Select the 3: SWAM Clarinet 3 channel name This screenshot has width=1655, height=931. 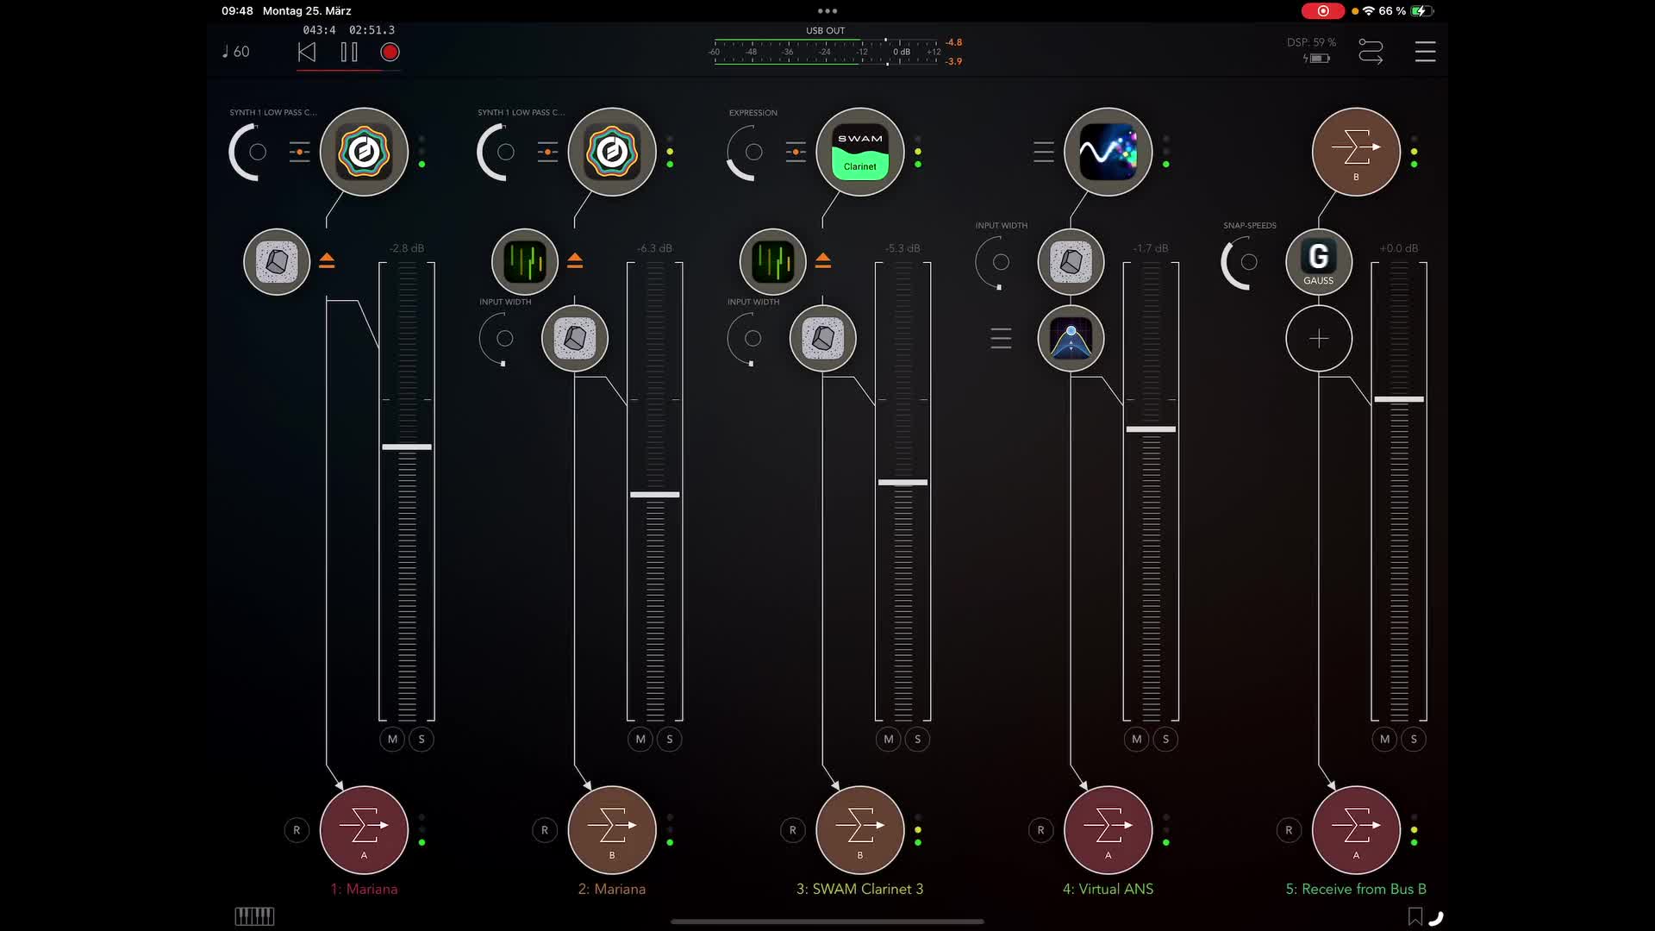[x=859, y=889]
